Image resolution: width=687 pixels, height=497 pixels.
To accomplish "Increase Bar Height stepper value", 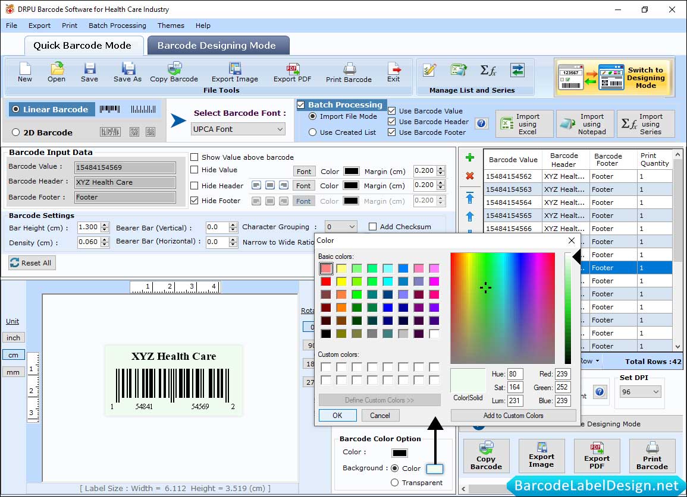I will [x=104, y=225].
